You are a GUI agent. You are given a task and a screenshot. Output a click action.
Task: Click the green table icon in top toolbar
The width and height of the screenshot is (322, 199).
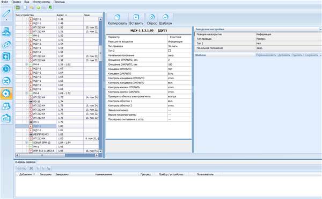[18, 8]
